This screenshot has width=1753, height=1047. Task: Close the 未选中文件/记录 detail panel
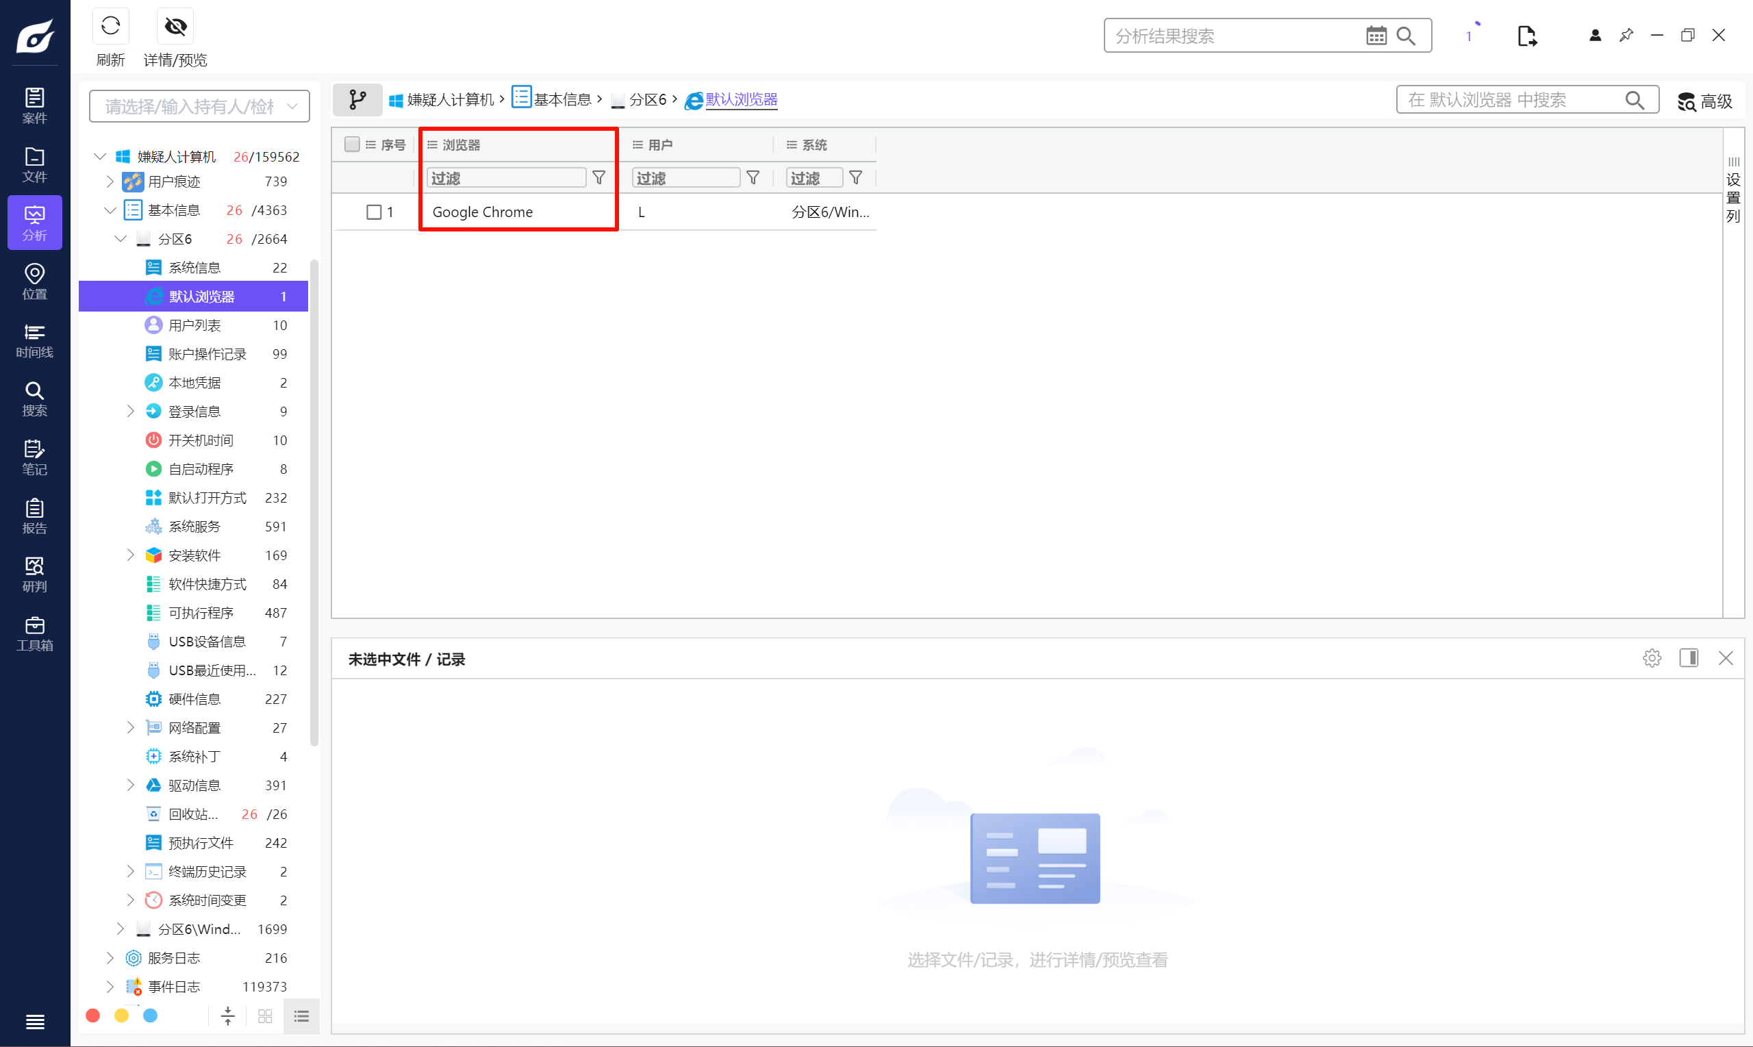(1726, 658)
